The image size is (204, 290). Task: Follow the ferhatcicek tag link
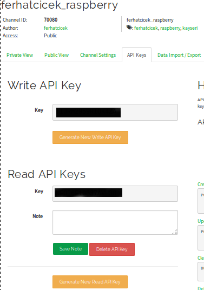pos(146,28)
